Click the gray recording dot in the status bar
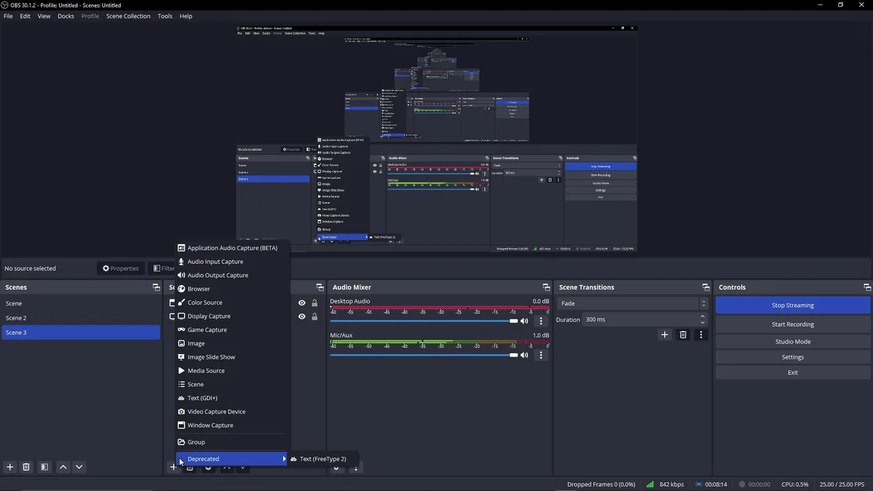Viewport: 873px width, 491px height. [x=742, y=484]
